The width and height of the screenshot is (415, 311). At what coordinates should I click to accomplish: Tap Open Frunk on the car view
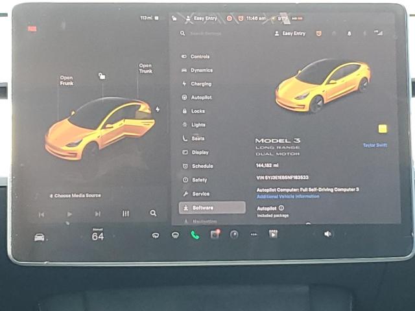tap(66, 80)
